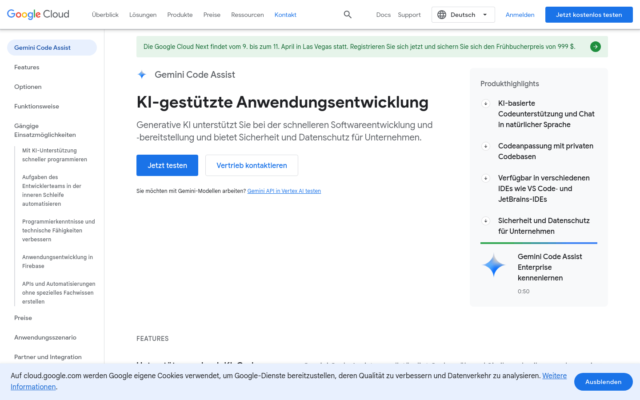Click the down-arrow icon next to Codeanpassung mit privaten Codebasen
The image size is (640, 400).
pos(486,146)
